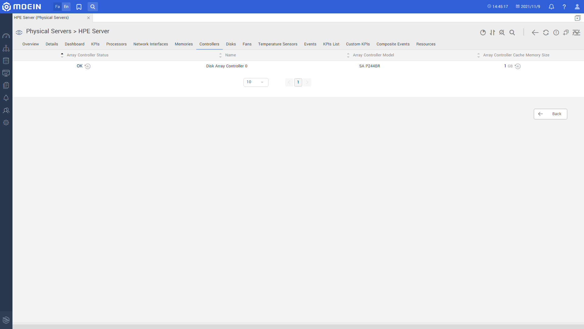
Task: Click the MOEIN logo
Action: tap(22, 6)
